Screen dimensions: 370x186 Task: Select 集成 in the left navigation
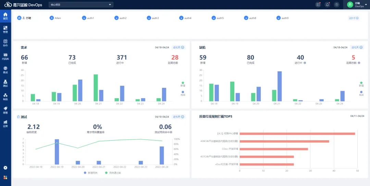[x=5, y=70]
